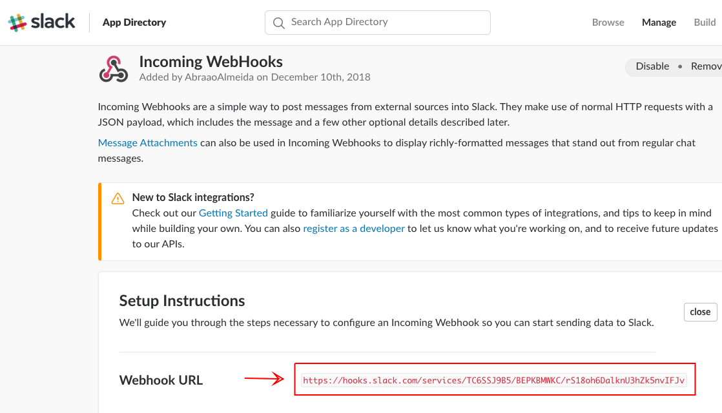Open the Message Attachments link

(x=148, y=143)
